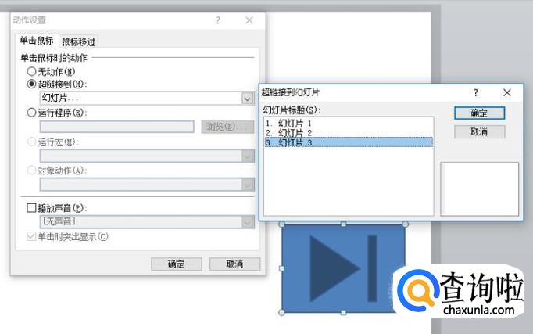
Task: Click 确定 in the 动作设置 dialog
Action: 177,264
